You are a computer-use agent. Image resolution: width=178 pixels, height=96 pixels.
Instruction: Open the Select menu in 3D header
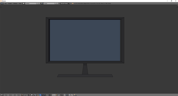click(10, 95)
